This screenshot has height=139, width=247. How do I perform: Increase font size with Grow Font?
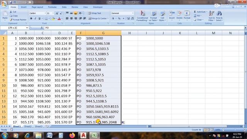(57, 13)
